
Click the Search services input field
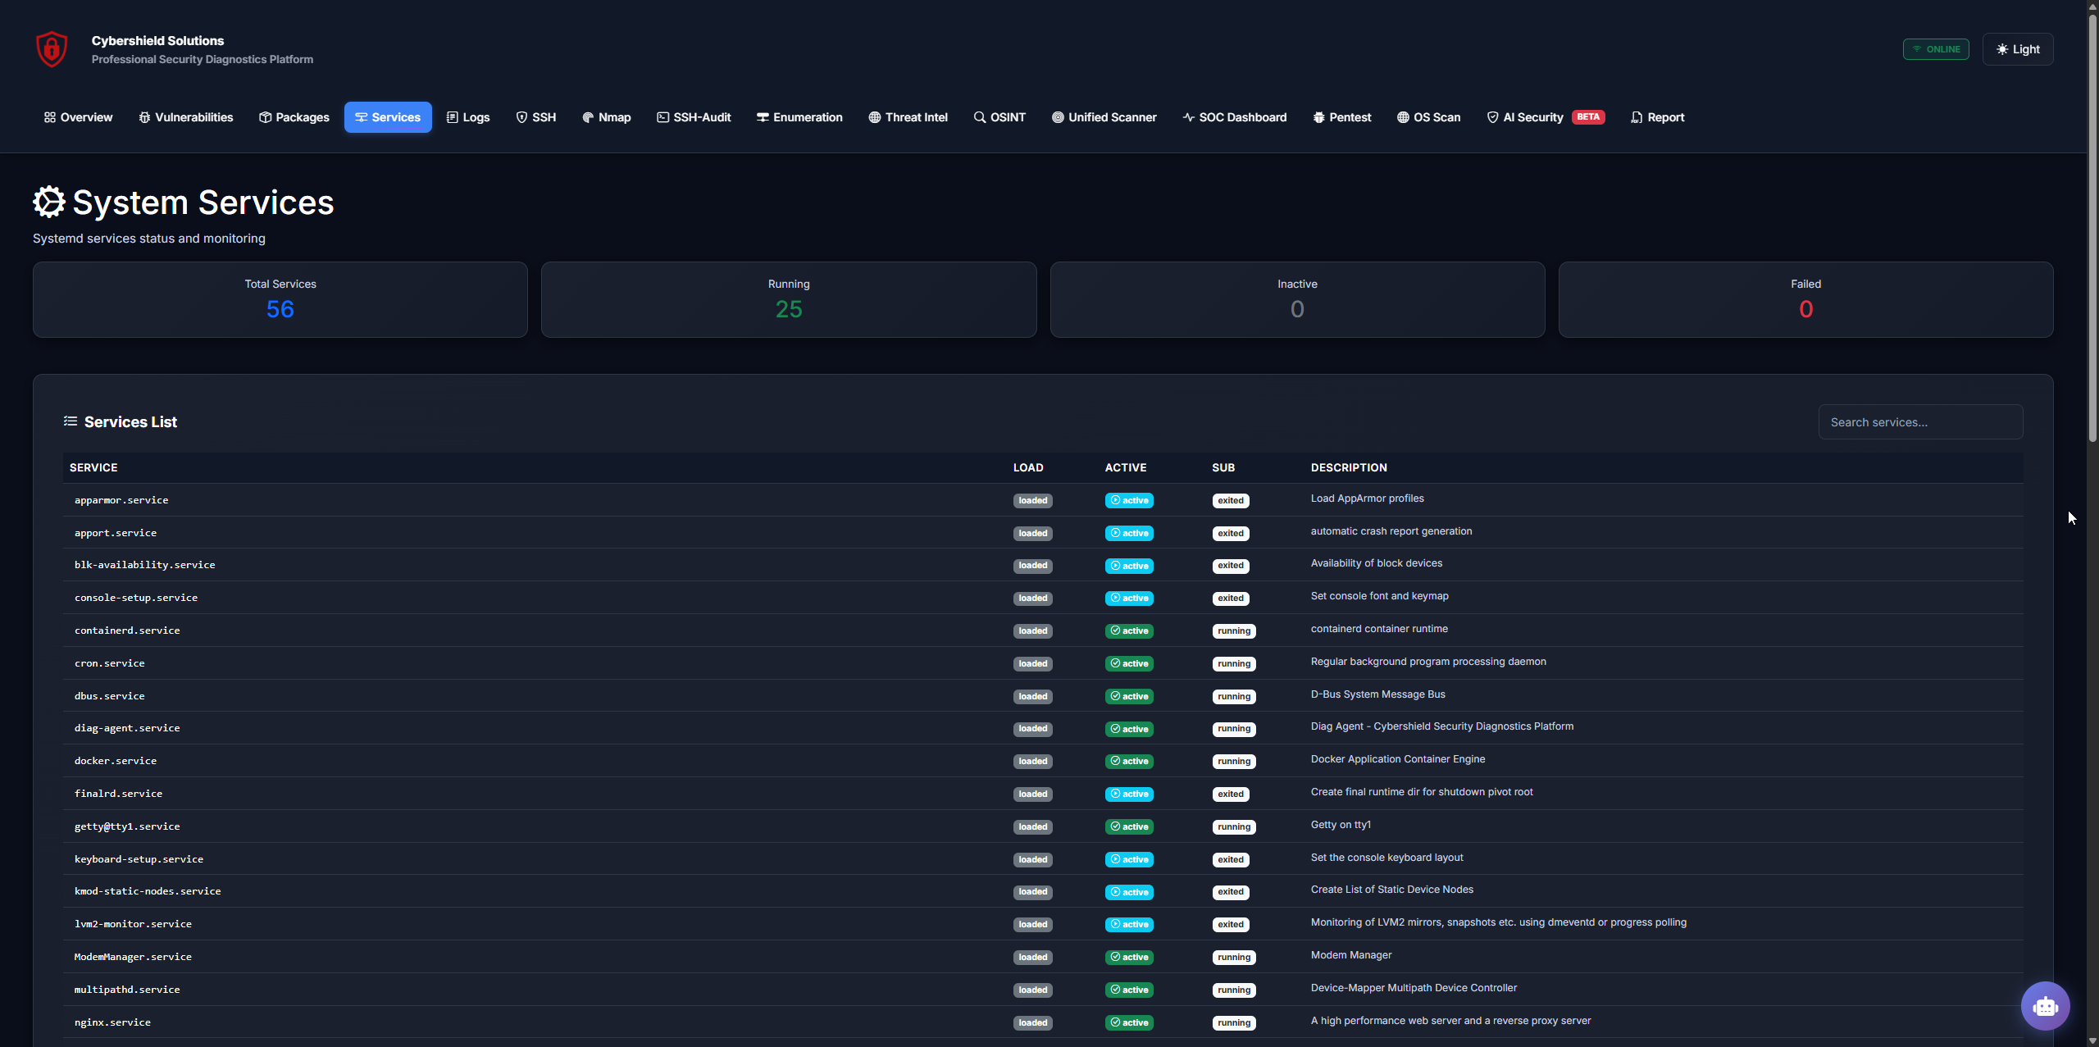pos(1919,422)
